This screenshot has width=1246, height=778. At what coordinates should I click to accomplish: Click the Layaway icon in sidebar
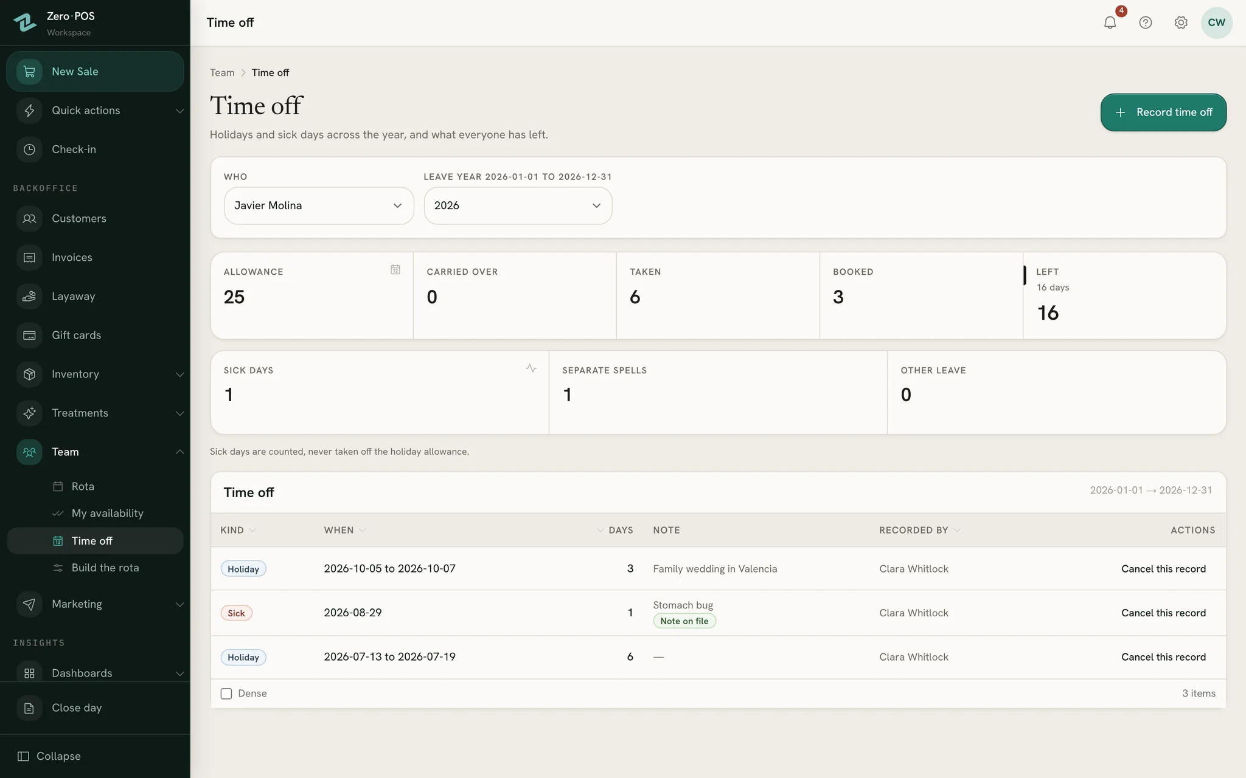29,297
